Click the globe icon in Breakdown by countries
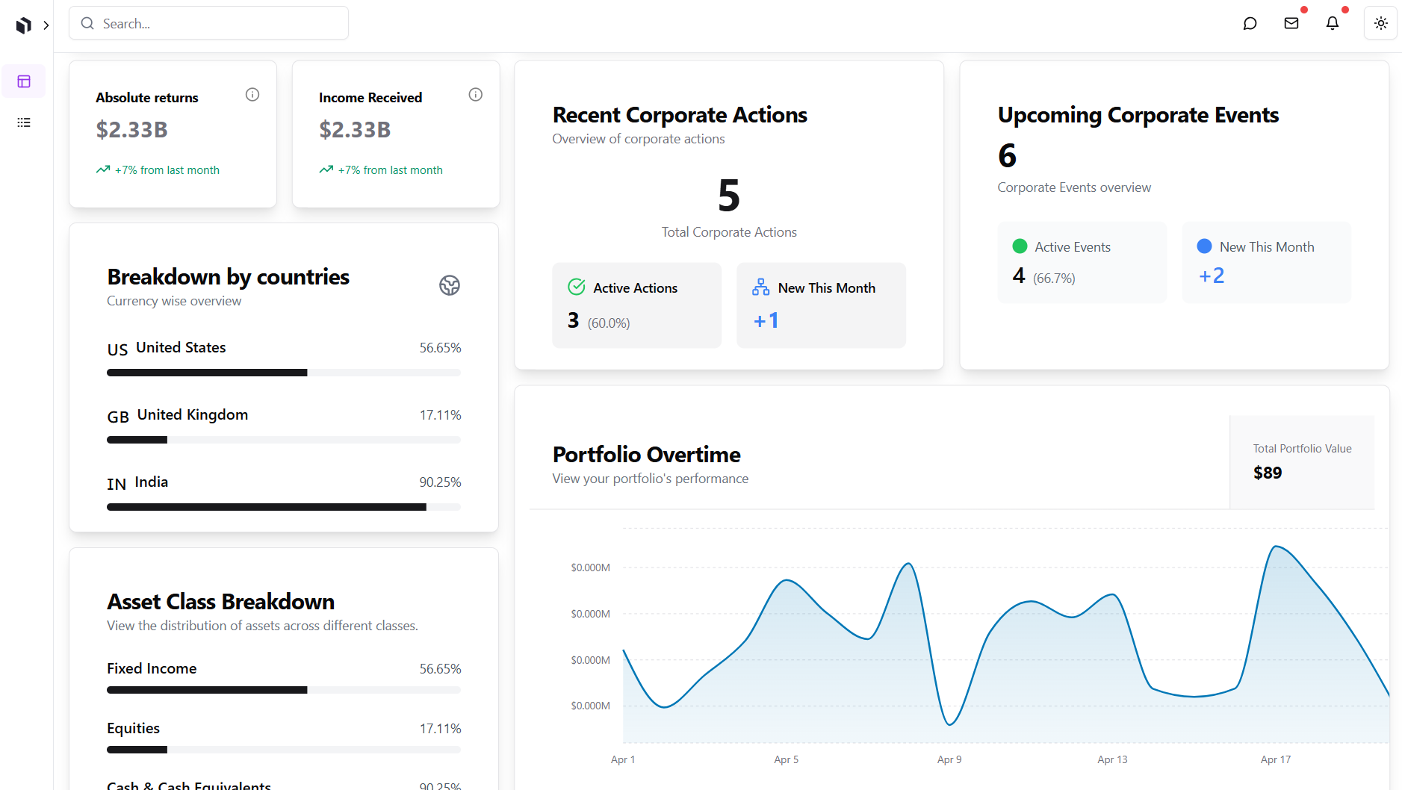This screenshot has width=1402, height=790. click(449, 285)
